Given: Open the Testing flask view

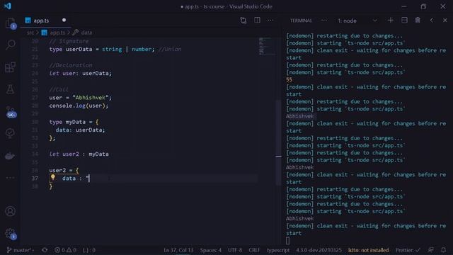Looking at the screenshot, I should pyautogui.click(x=10, y=89).
